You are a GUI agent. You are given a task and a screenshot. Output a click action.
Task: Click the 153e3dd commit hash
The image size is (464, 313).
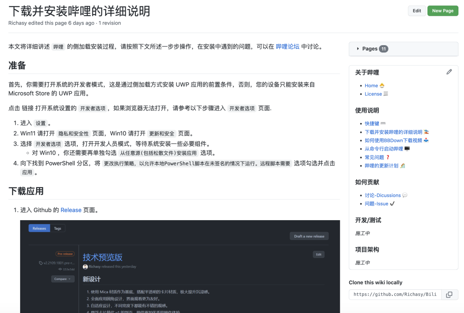(x=69, y=270)
